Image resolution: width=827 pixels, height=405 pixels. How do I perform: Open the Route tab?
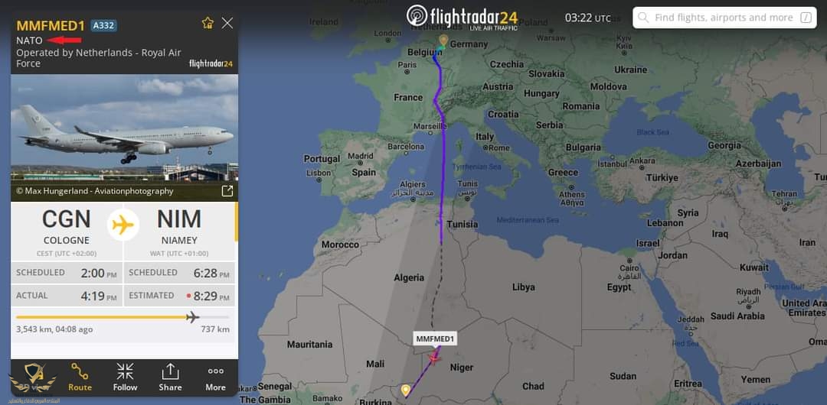coord(80,377)
